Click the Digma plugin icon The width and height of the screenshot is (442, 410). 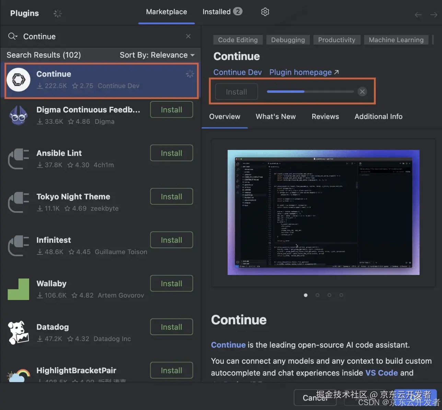(19, 116)
